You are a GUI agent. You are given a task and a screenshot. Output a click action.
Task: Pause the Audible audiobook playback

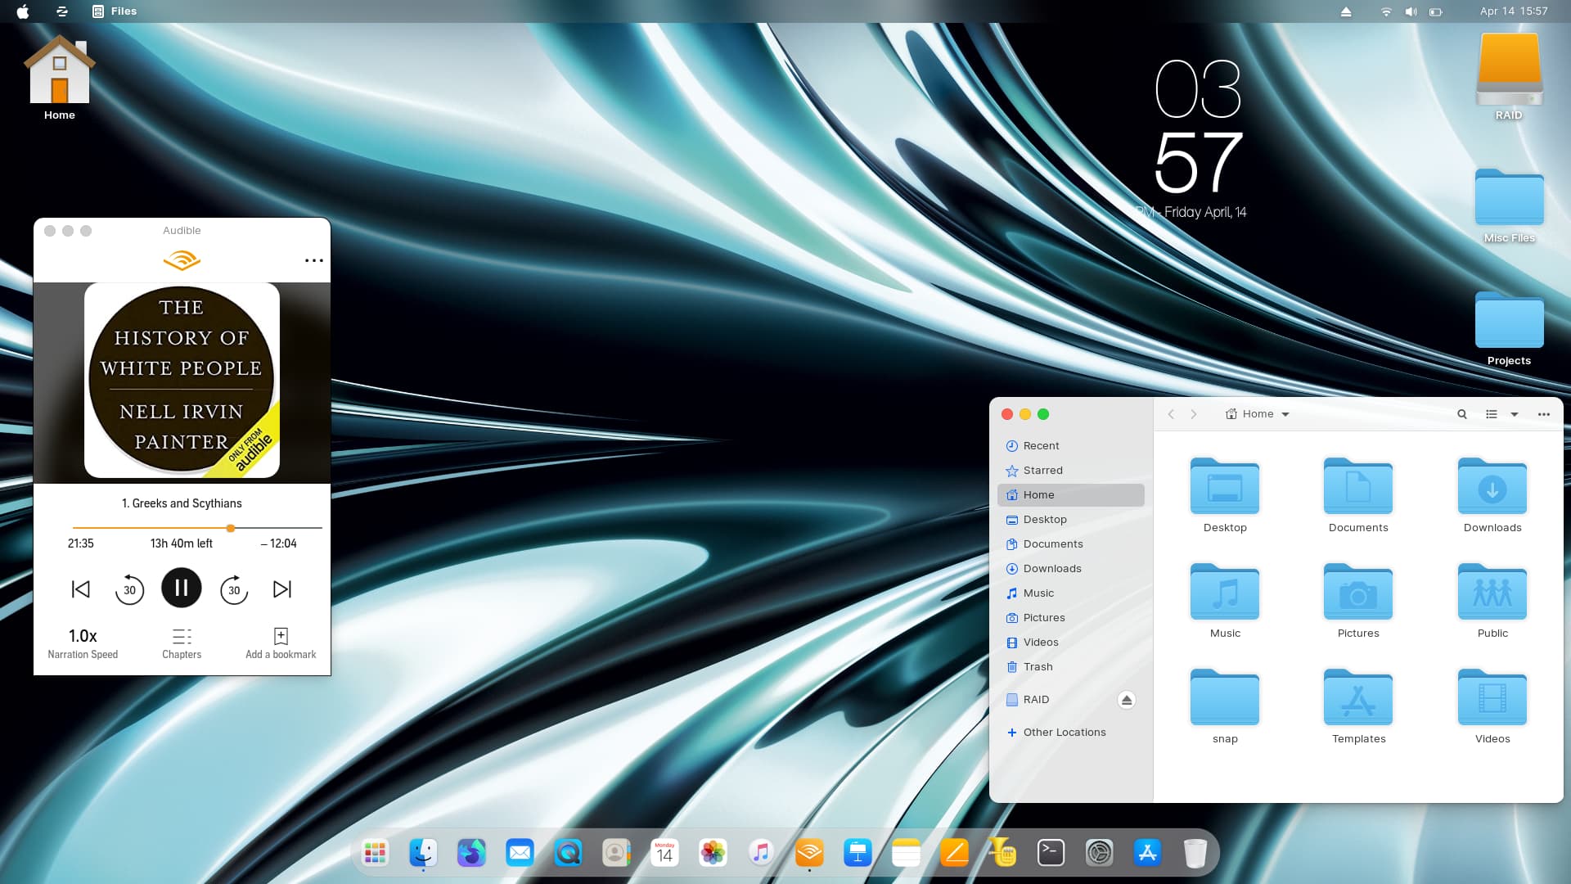pos(182,589)
